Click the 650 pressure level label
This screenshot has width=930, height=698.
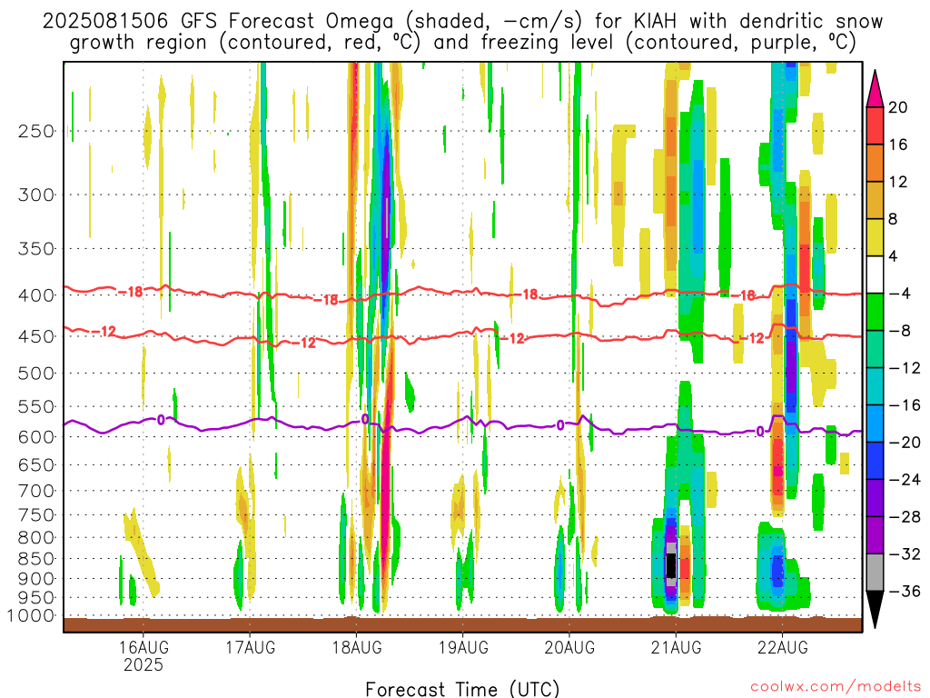[x=36, y=464]
